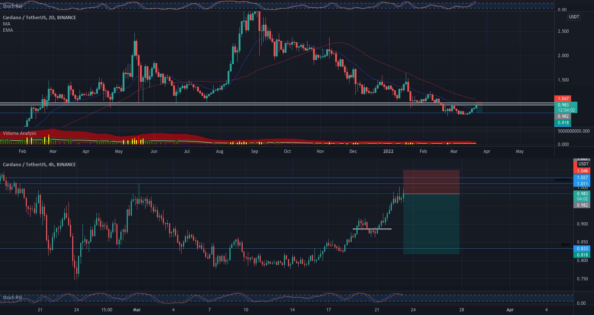Click the blue 1.027 price label
Image resolution: width=594 pixels, height=315 pixels.
[x=582, y=178]
